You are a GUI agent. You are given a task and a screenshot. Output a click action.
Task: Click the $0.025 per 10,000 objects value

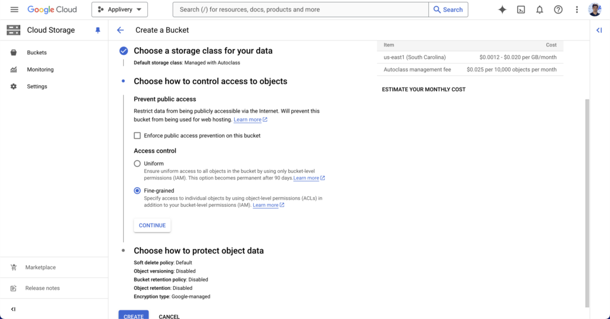click(x=512, y=70)
